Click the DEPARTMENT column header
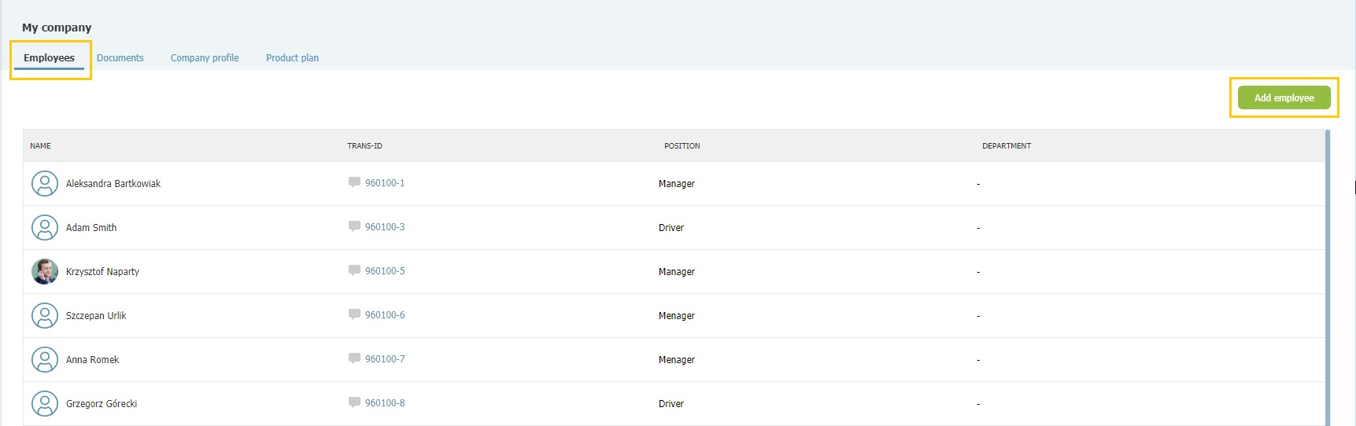This screenshot has width=1356, height=426. coord(1007,146)
